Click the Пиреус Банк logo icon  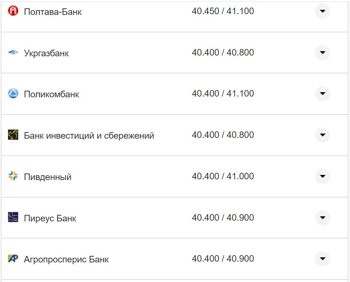[x=13, y=217]
